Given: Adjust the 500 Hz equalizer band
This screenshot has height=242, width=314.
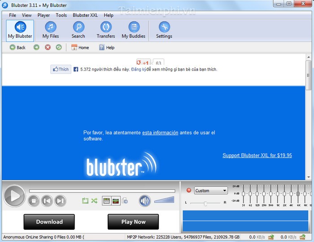Looking at the screenshot, I should [271, 194].
